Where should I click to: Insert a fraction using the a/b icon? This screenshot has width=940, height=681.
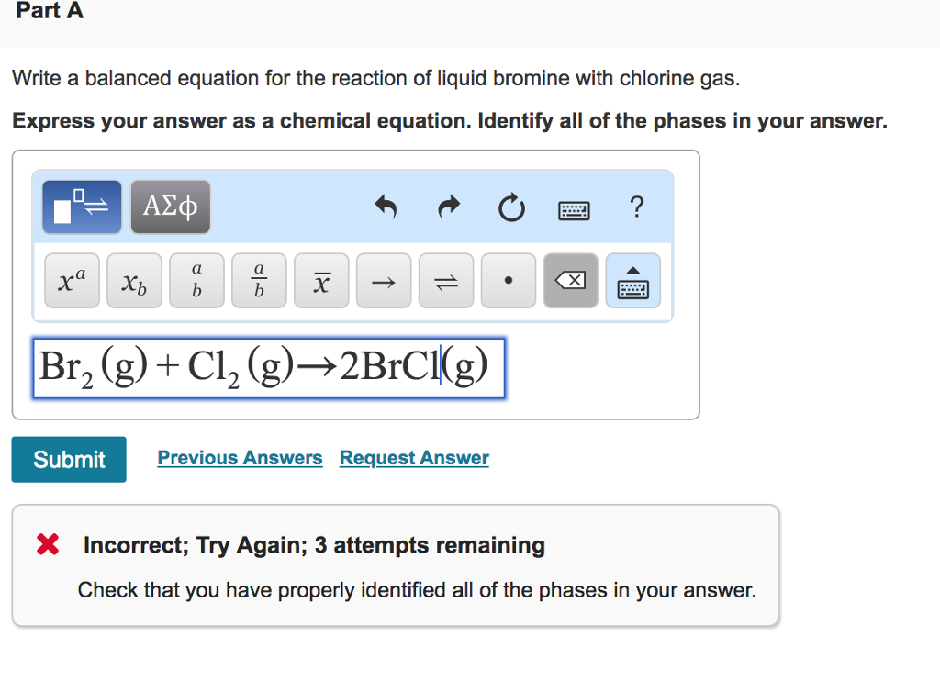(259, 281)
